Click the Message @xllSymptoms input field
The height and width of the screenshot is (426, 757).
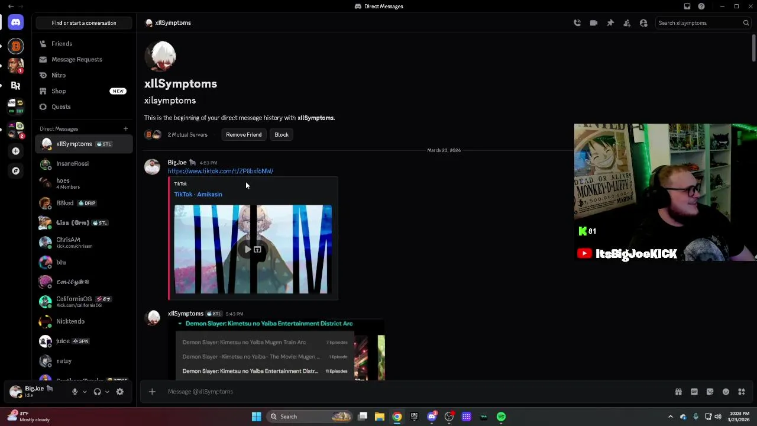[x=414, y=392]
